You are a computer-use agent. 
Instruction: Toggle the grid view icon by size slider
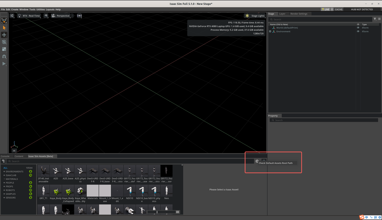pyautogui.click(x=178, y=212)
